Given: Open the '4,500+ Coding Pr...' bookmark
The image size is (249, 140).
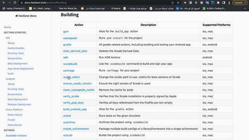Looking at the screenshot, I should point(214,9).
